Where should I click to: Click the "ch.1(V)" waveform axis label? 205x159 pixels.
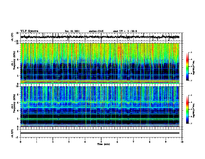[x=12, y=37]
